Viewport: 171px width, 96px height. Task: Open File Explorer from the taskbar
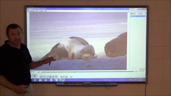coord(40,80)
